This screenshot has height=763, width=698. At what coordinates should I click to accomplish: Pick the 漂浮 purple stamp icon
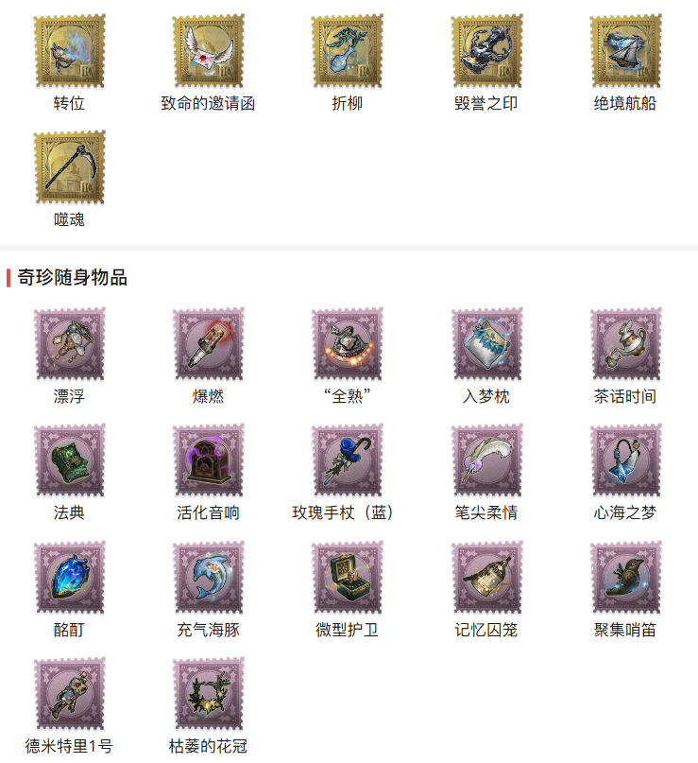(x=69, y=344)
